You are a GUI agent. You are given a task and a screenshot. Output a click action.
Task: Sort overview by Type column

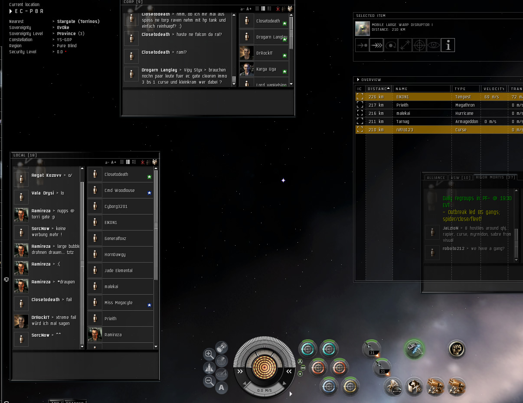tap(466, 88)
